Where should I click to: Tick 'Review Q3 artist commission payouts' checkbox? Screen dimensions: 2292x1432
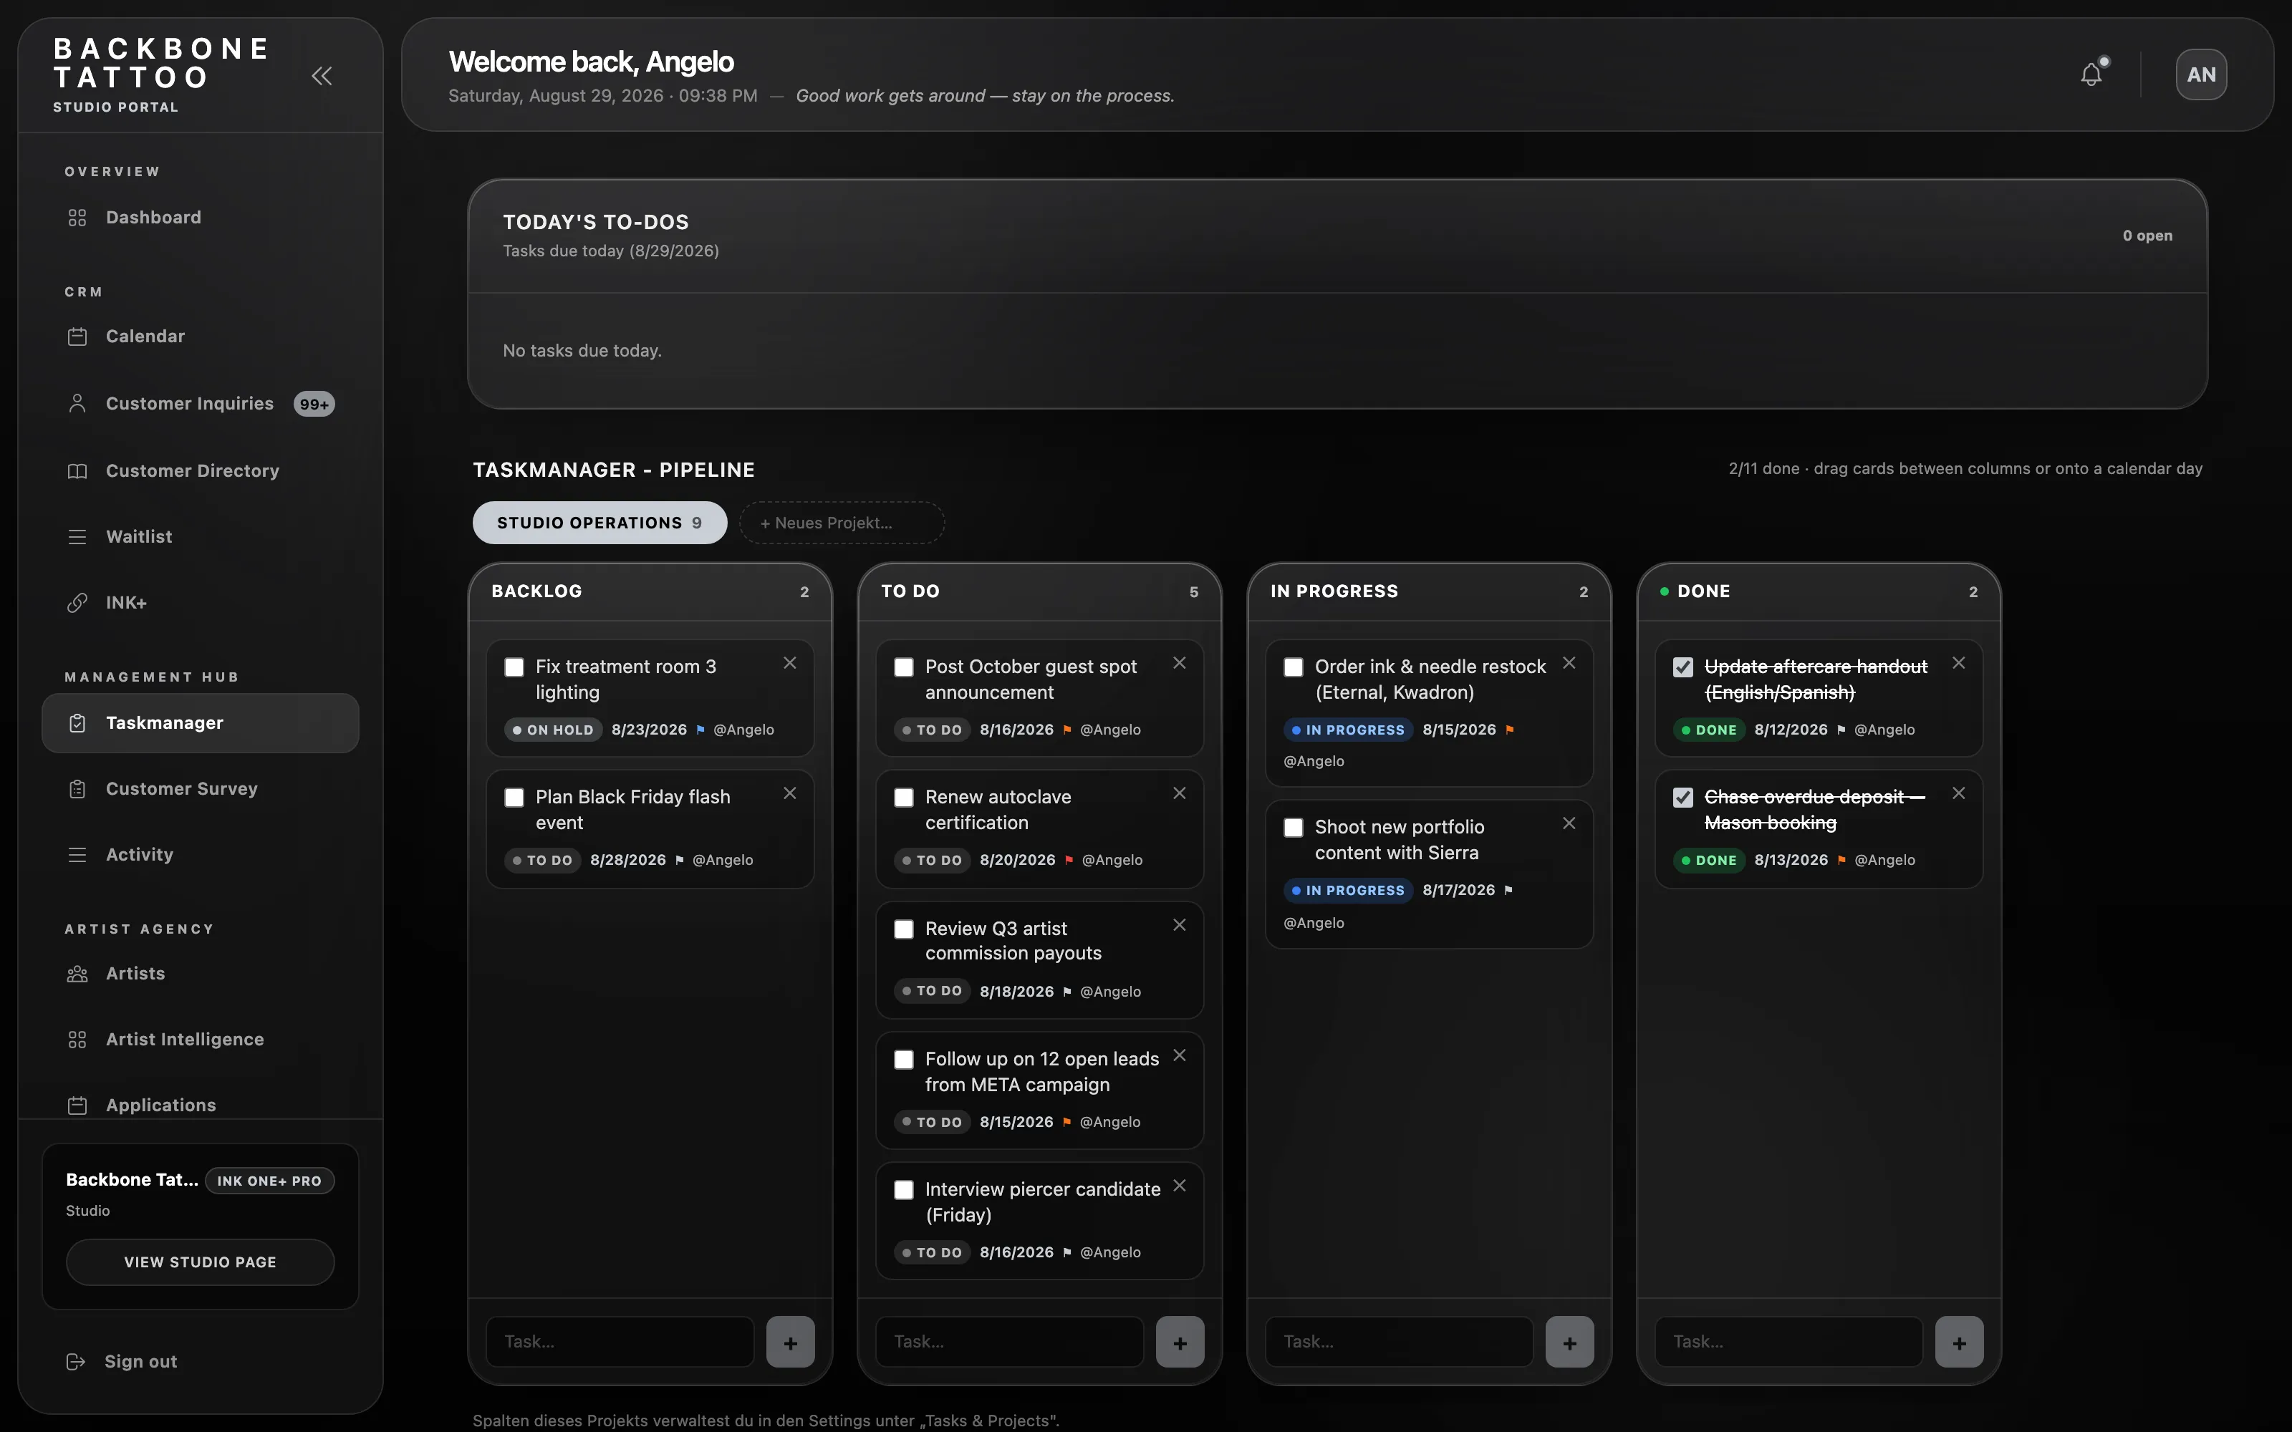(x=903, y=929)
